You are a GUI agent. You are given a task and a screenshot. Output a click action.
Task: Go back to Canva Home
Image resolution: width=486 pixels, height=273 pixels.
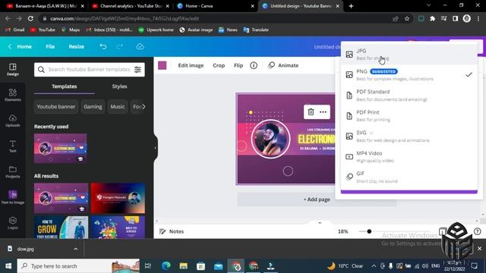(x=20, y=46)
